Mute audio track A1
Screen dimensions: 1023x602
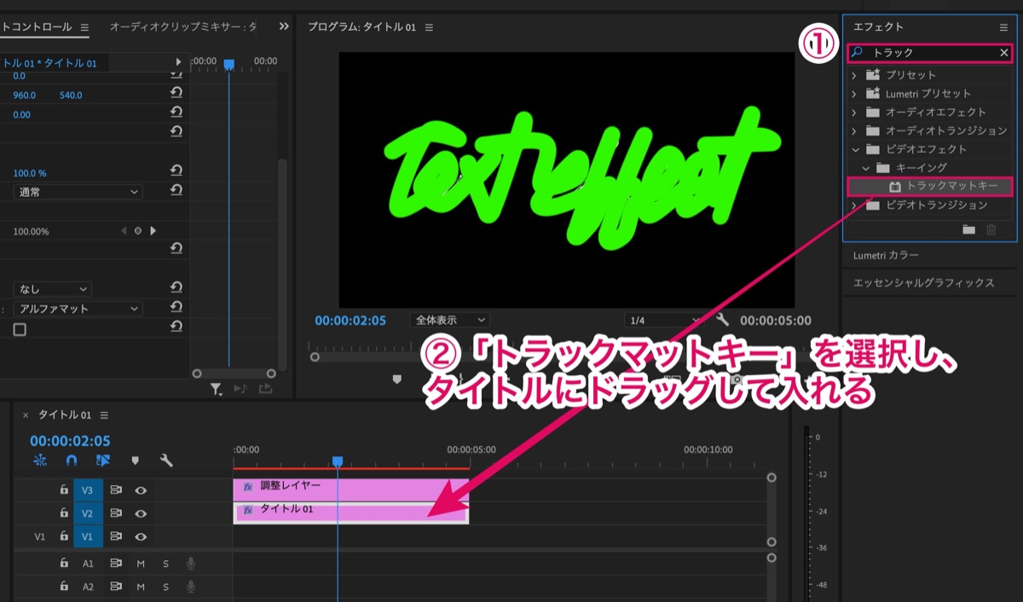[141, 564]
